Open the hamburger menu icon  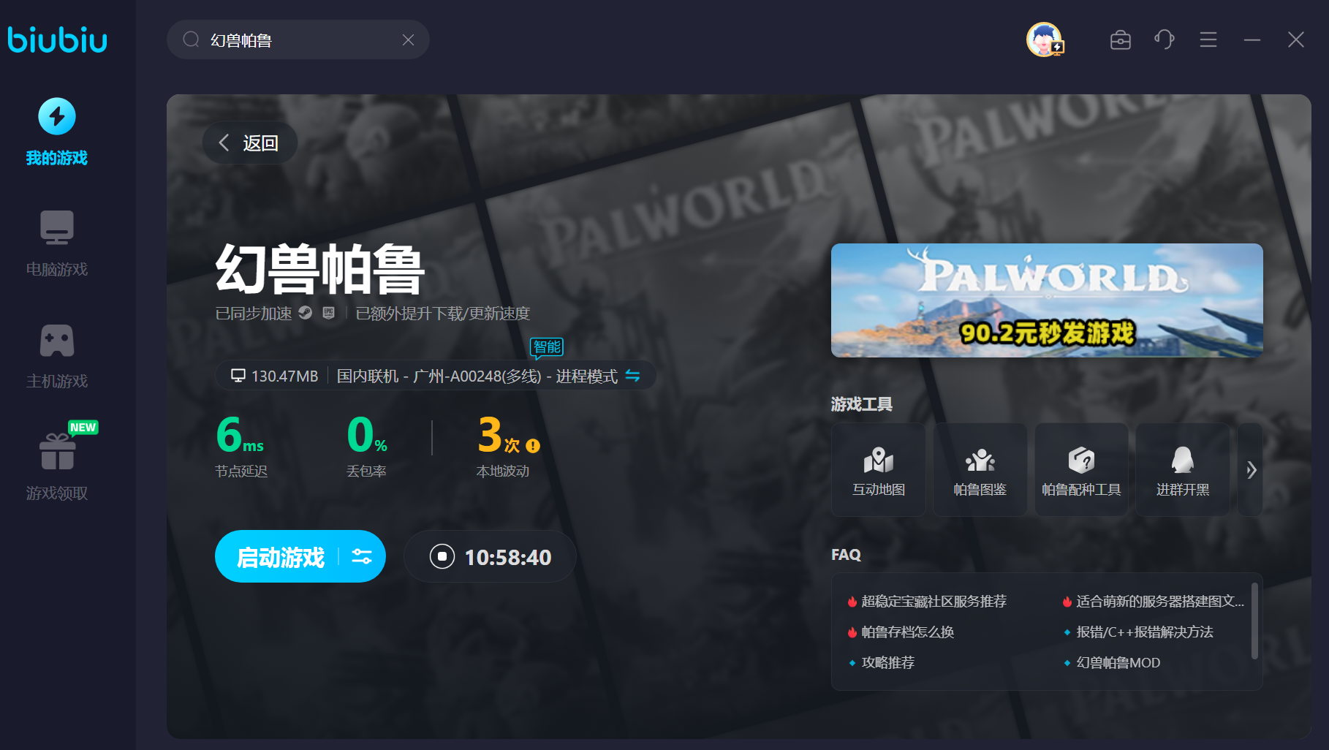tap(1208, 39)
